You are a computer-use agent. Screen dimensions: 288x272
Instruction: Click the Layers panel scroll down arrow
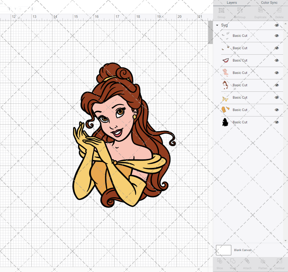pos(285,241)
